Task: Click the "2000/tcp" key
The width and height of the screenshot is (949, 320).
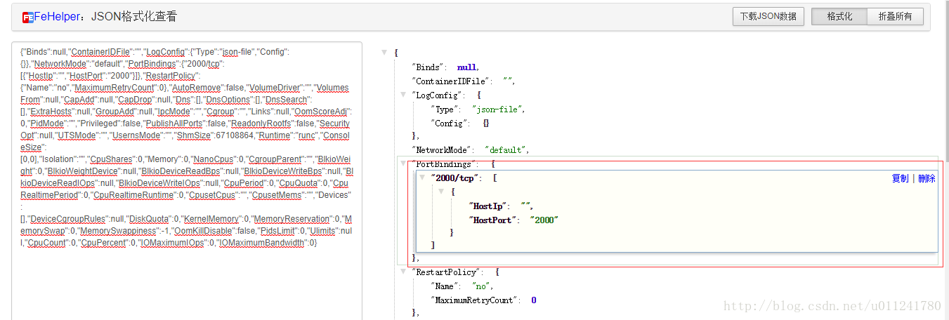Action: (x=456, y=178)
